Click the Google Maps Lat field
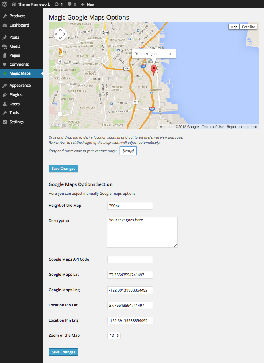The image size is (264, 363). [130, 275]
